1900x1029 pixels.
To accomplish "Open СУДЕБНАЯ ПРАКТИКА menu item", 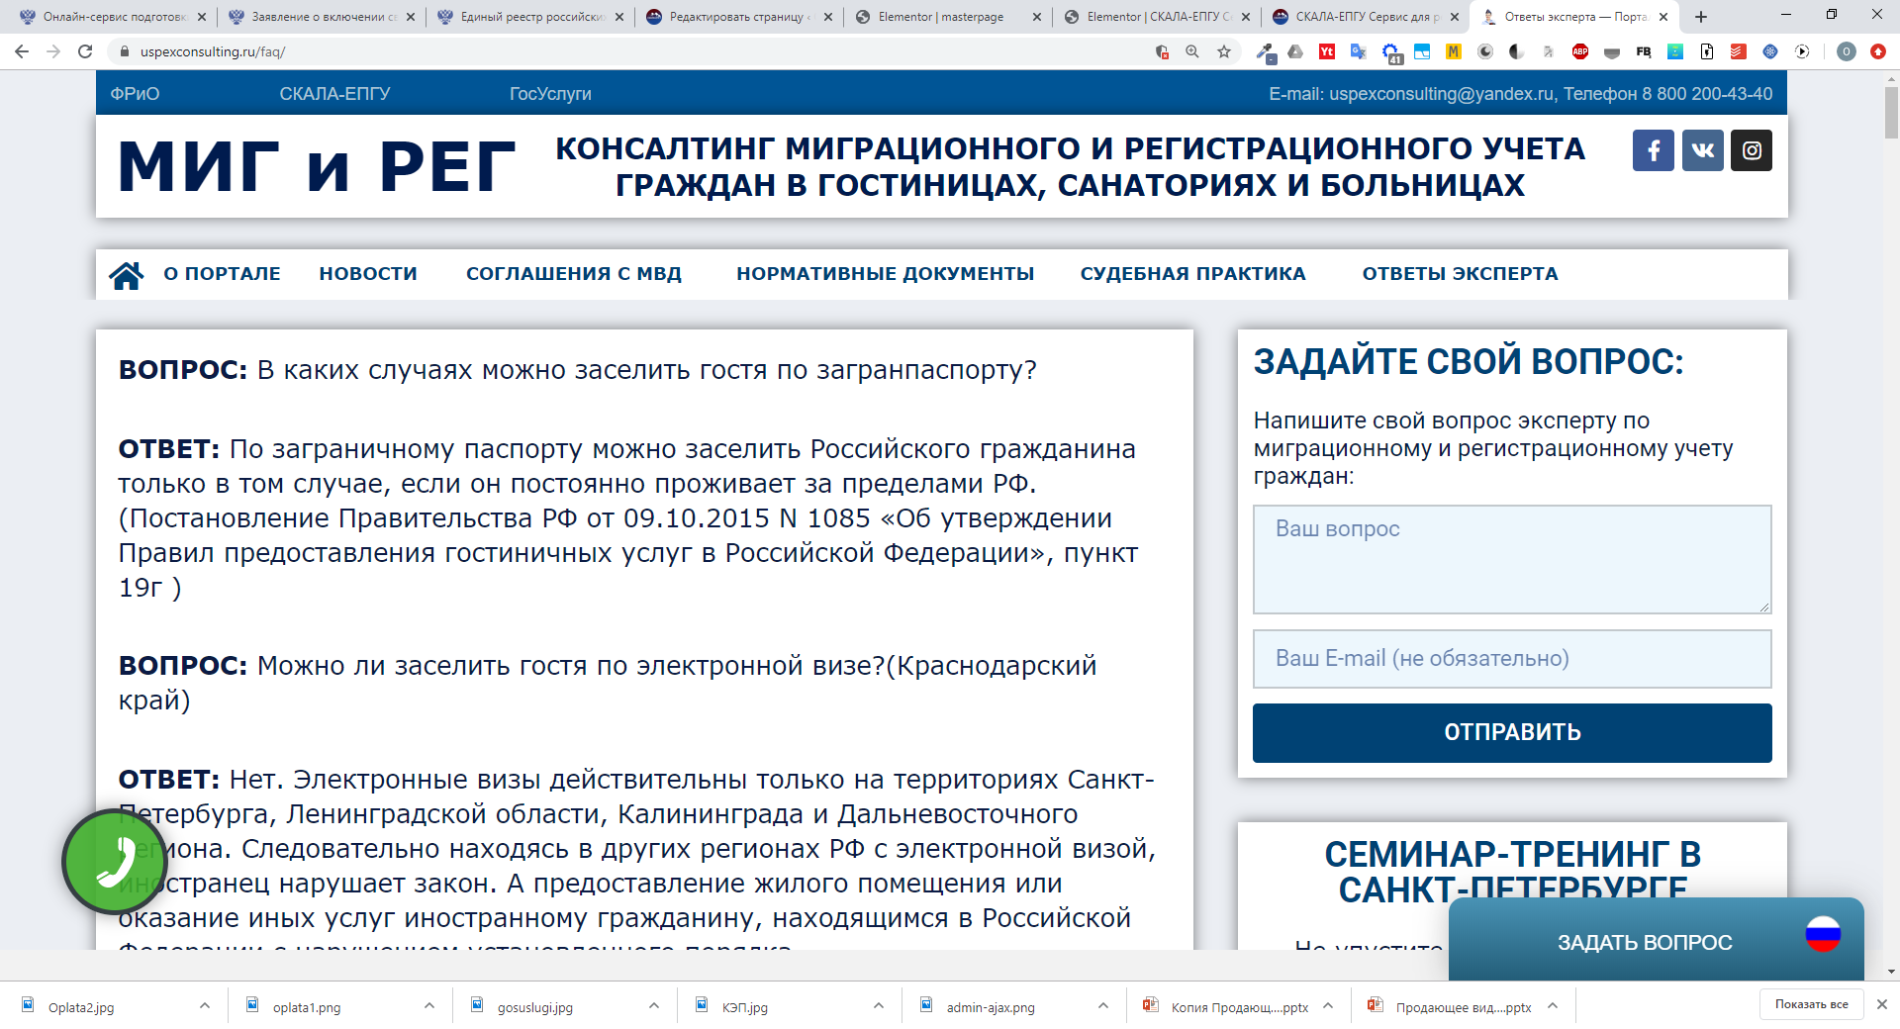I will coord(1192,274).
